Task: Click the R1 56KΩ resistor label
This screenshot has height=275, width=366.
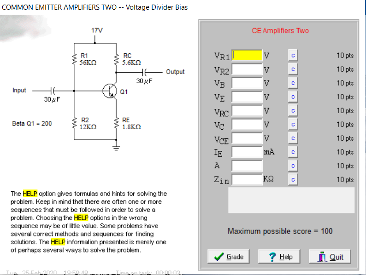Action: tap(88, 59)
